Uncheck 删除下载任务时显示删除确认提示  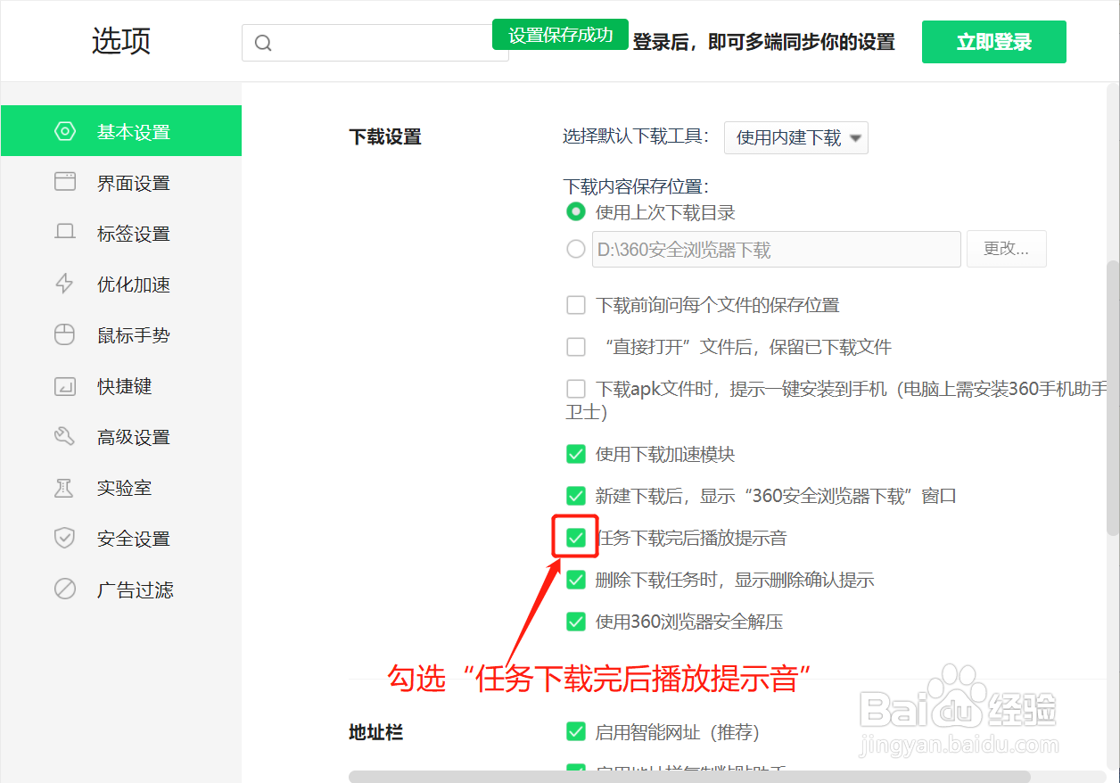(x=576, y=580)
